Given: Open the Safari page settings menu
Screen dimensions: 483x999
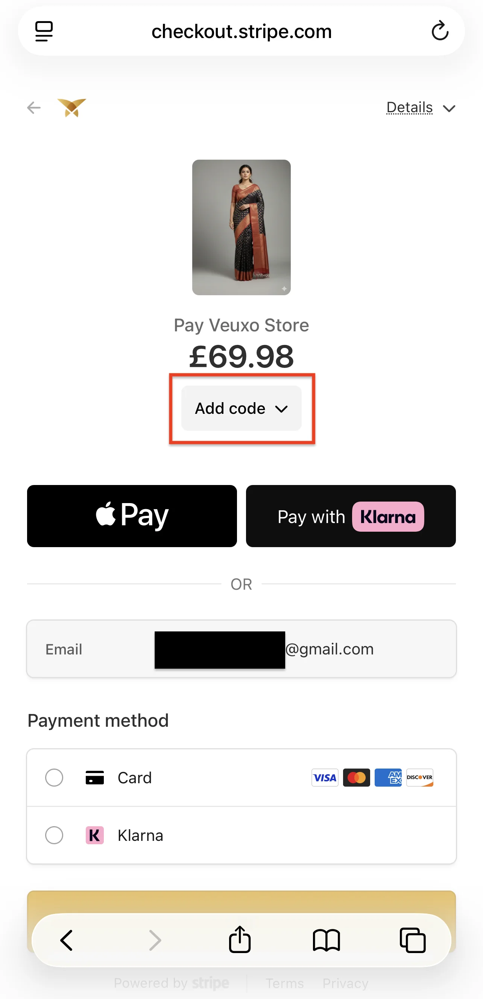Looking at the screenshot, I should 43,31.
